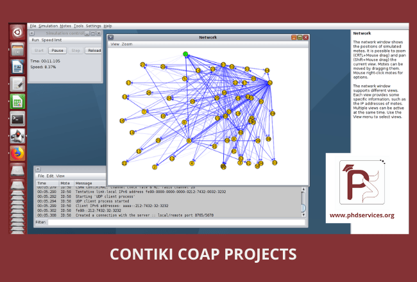Image resolution: width=417 pixels, height=282 pixels.
Task: Click the Filter input field
Action: click(176, 222)
